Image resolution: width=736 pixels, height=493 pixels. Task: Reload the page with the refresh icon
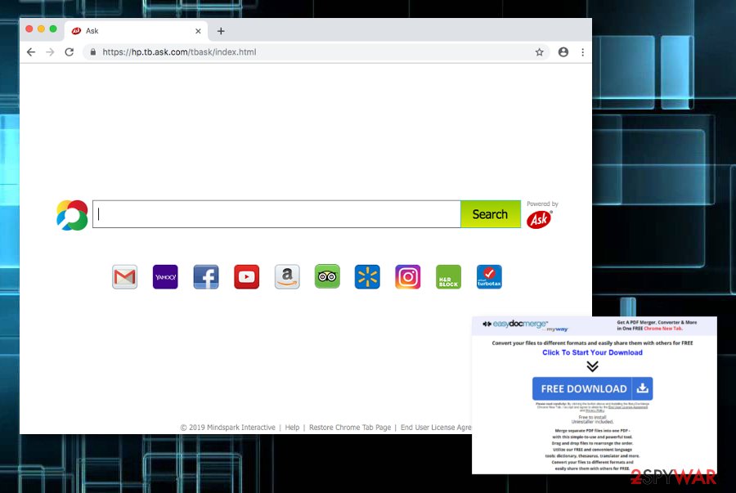click(x=70, y=52)
